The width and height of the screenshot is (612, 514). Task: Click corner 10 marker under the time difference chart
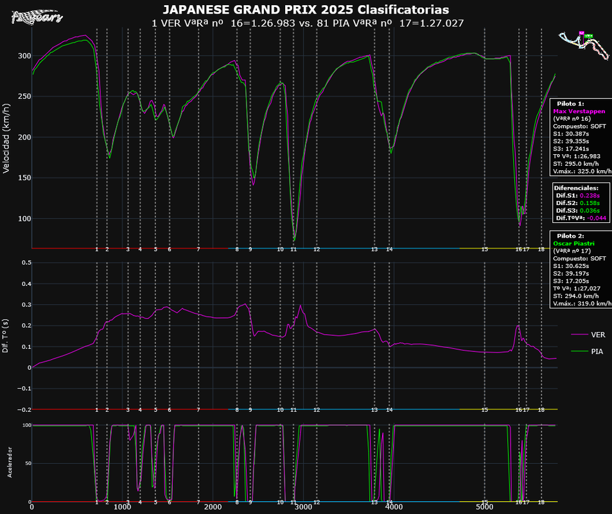(280, 410)
